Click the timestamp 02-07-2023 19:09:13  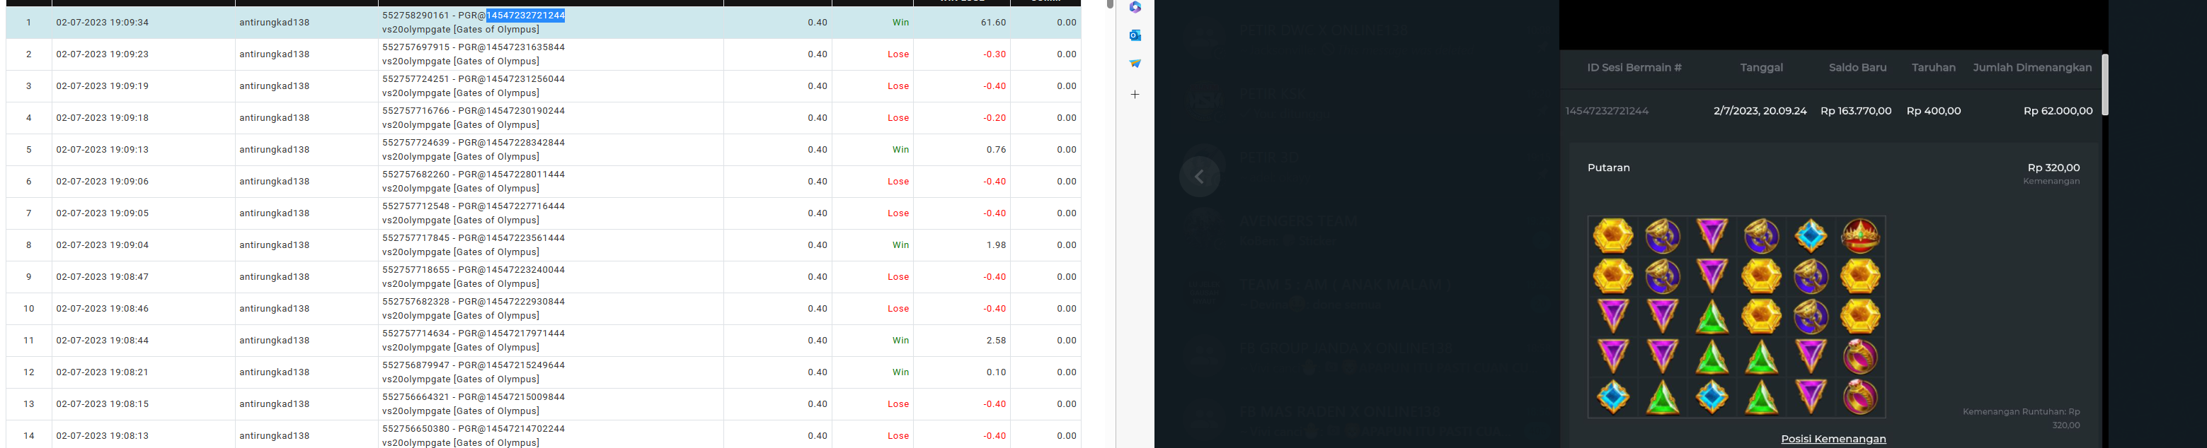pos(103,150)
